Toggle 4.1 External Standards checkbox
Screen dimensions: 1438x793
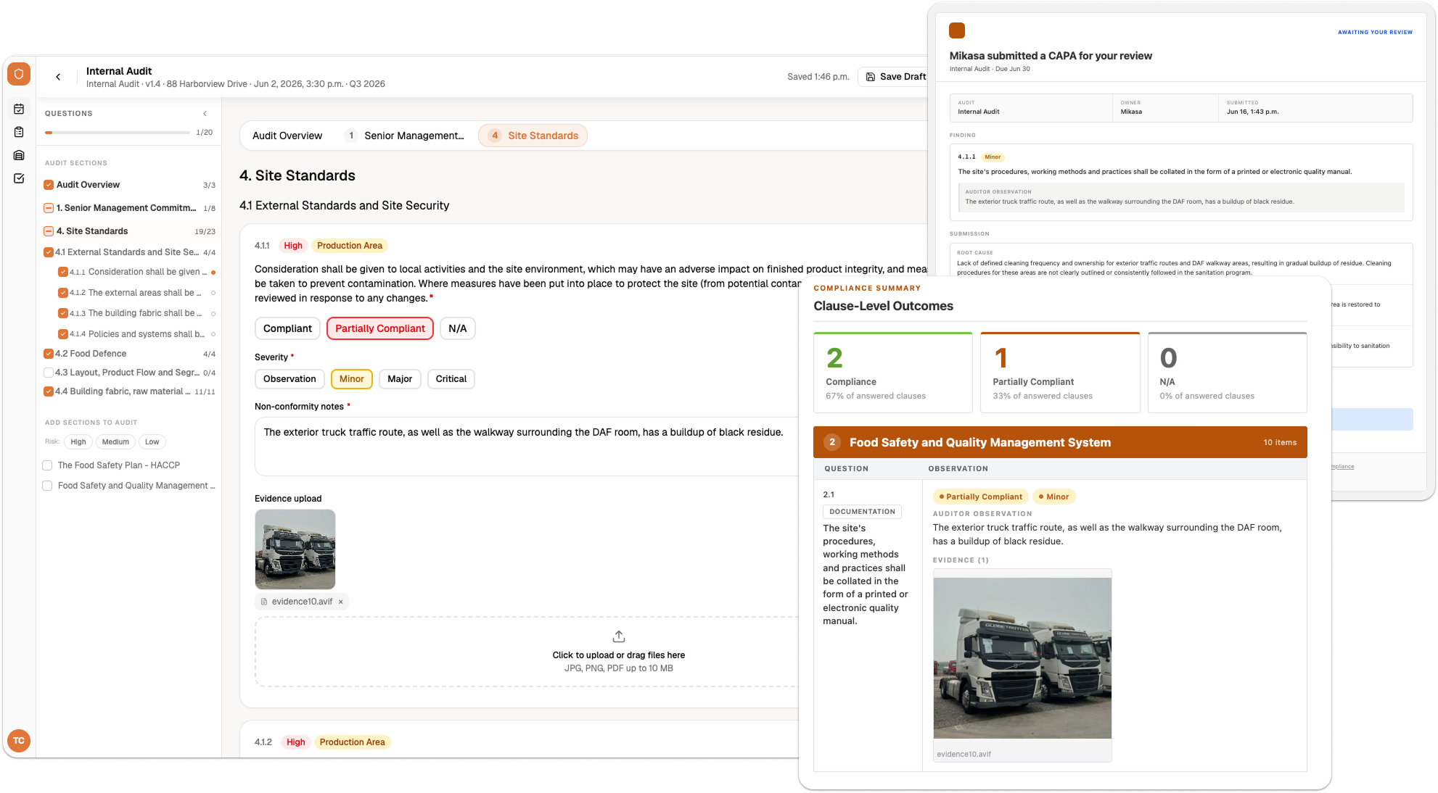tap(49, 252)
